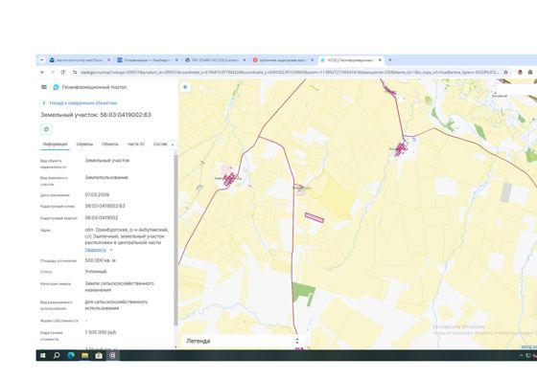Image resolution: width=537 pixels, height=379 pixels.
Task: Switch to the Информация tab
Action: (x=55, y=145)
